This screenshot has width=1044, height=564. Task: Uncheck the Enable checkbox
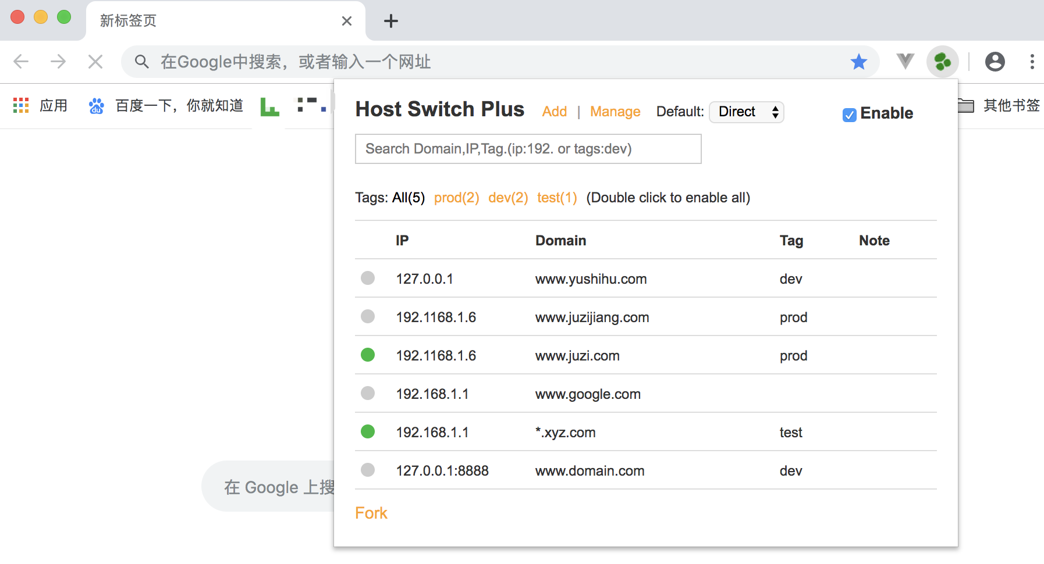pos(849,115)
